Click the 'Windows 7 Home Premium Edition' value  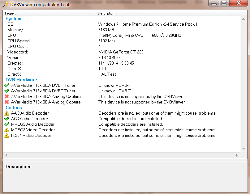[130, 24]
